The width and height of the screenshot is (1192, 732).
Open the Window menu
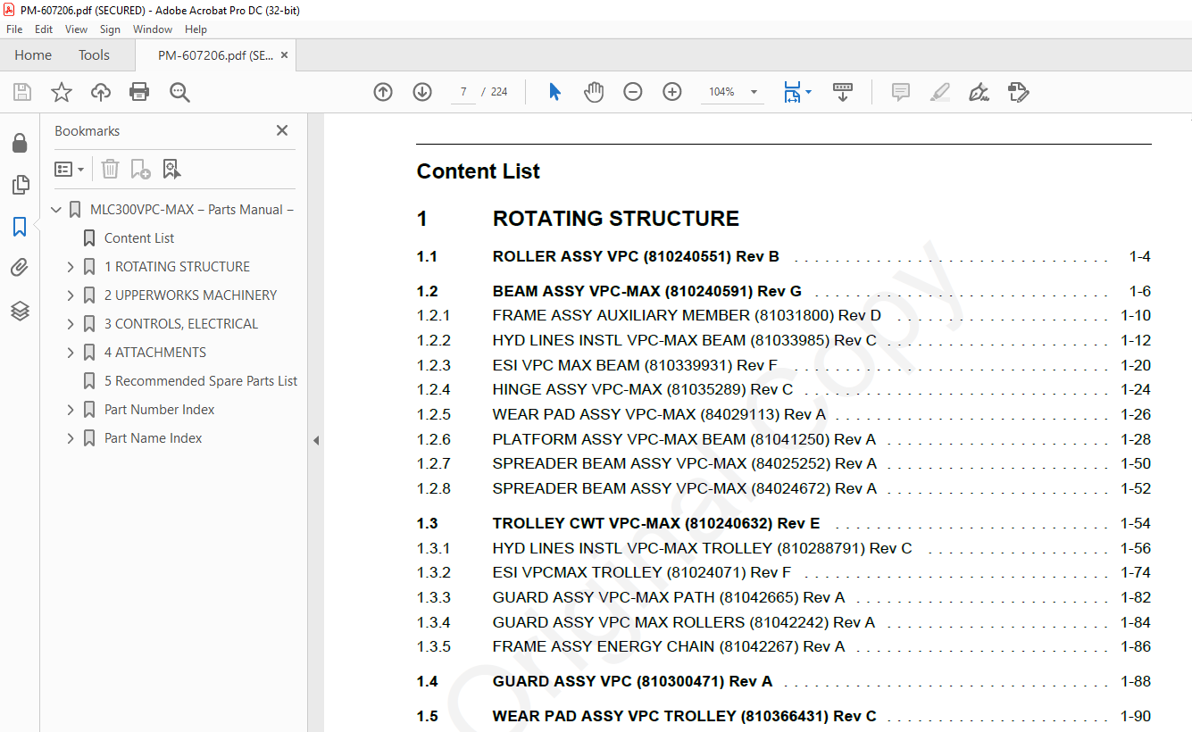pyautogui.click(x=153, y=29)
